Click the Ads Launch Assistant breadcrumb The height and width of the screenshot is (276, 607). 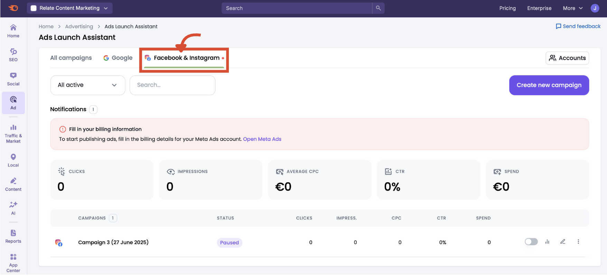coord(131,27)
